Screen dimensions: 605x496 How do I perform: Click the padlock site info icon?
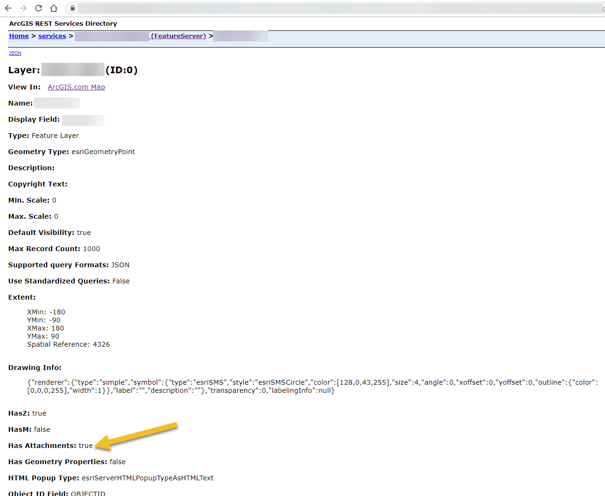coord(72,8)
